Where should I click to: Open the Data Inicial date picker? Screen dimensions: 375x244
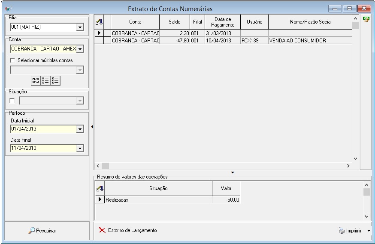coord(79,129)
